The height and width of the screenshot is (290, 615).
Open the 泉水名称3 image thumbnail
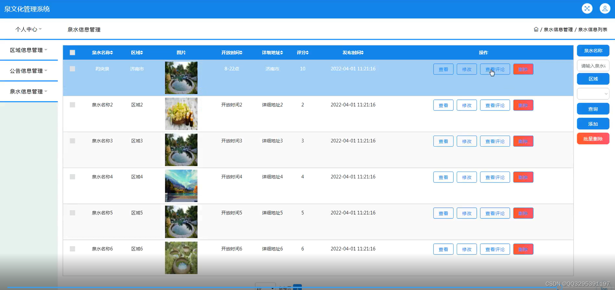181,150
